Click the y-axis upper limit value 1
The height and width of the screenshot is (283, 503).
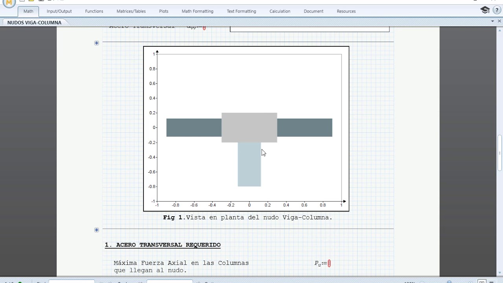(154, 54)
